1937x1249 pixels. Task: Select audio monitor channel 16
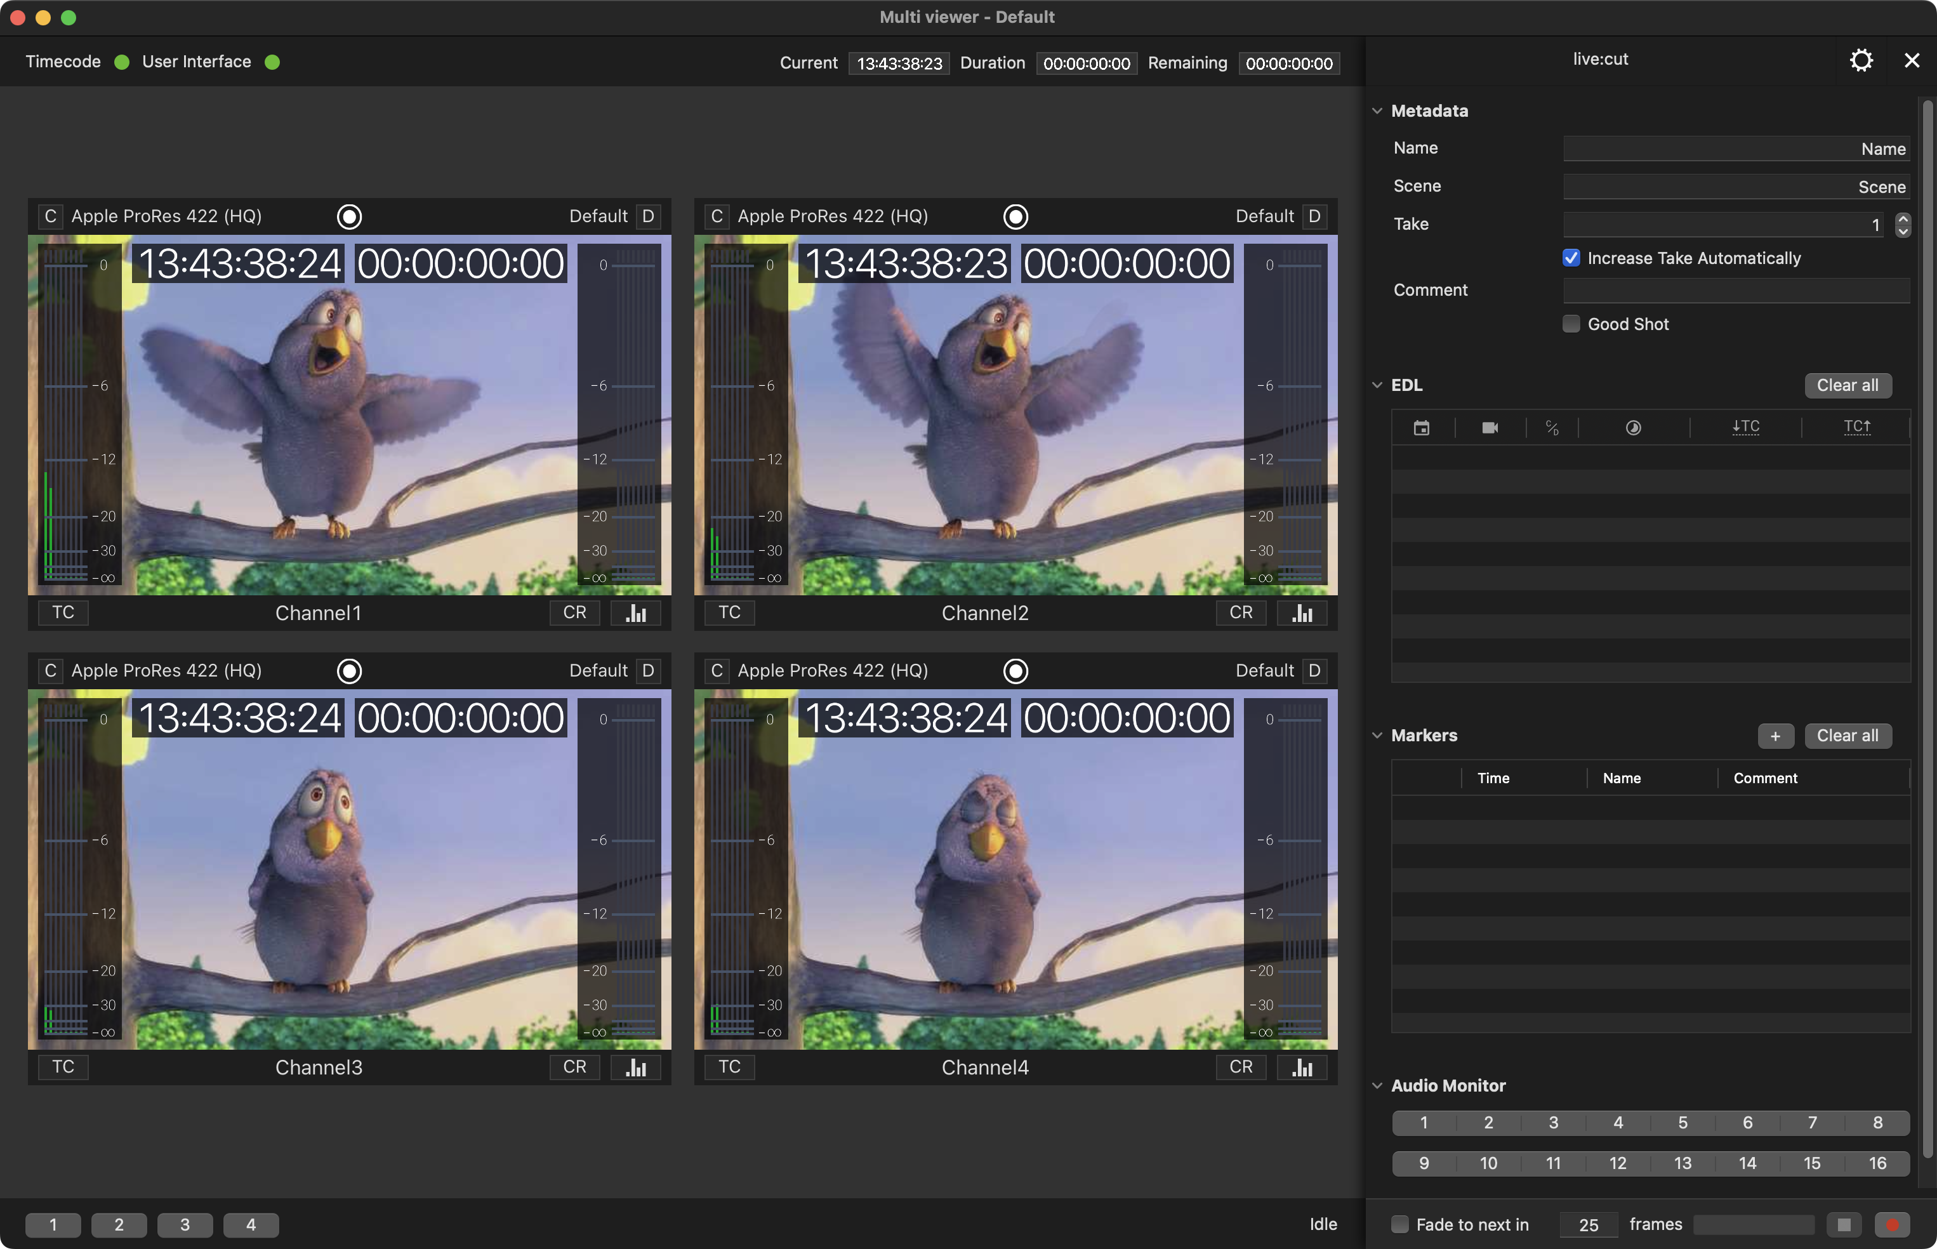[1878, 1163]
